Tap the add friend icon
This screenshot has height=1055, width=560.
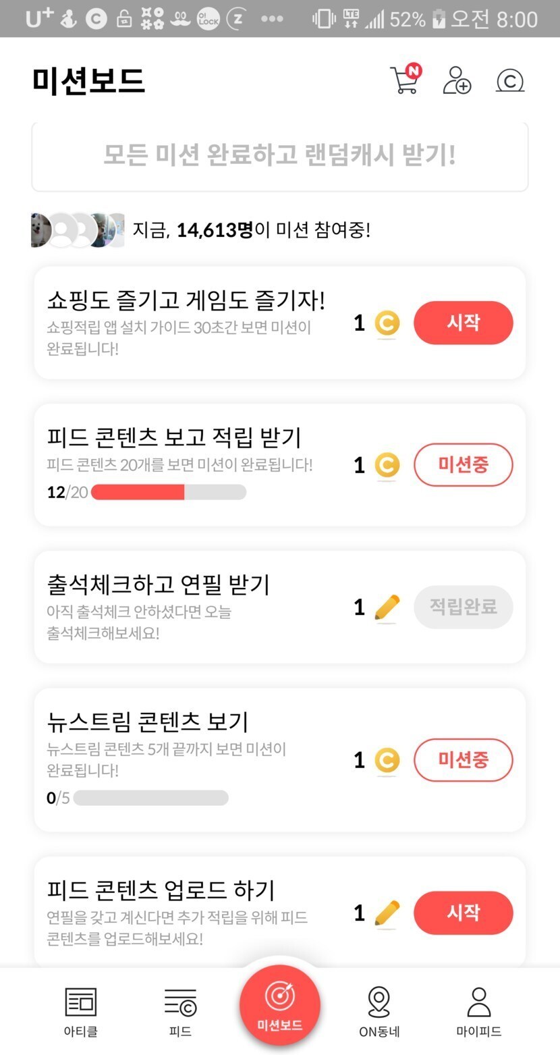(457, 80)
